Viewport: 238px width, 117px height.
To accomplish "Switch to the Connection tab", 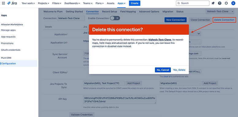I will coord(92,12).
